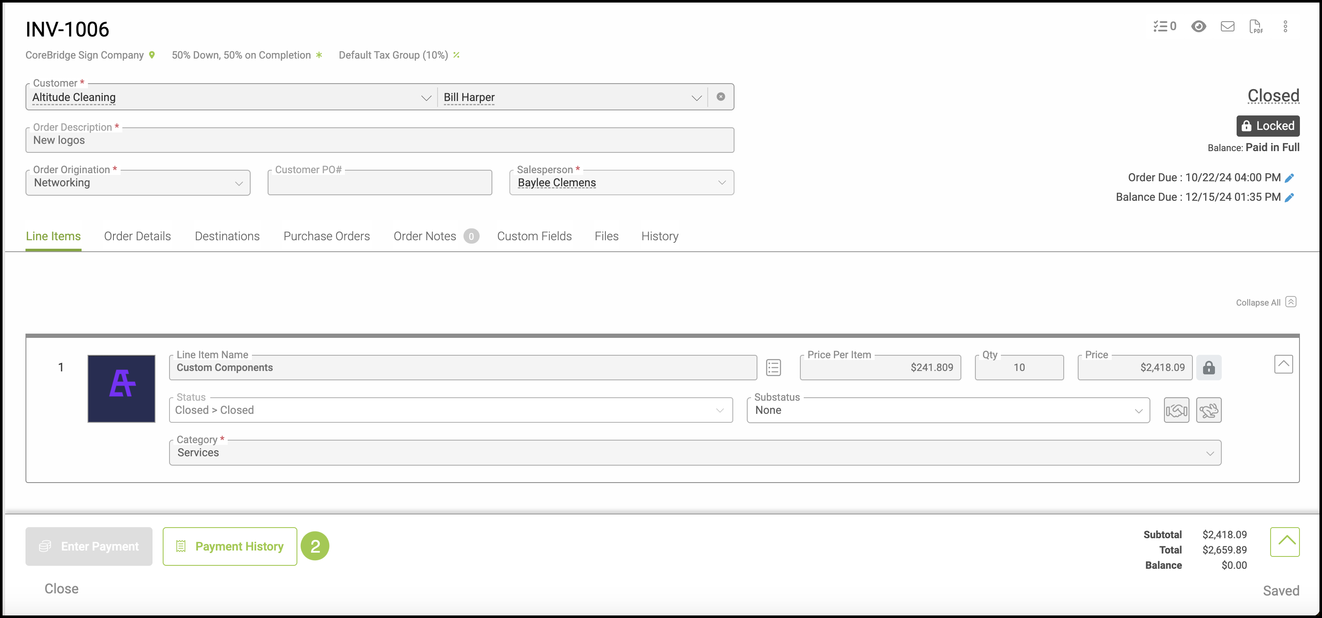The image size is (1322, 618).
Task: Click the checklist tasks icon
Action: (x=1164, y=26)
